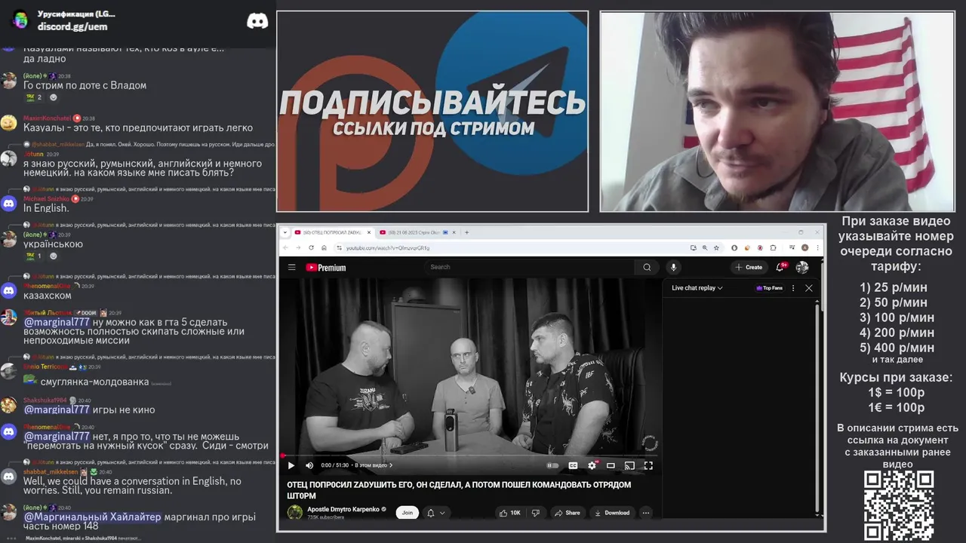Open the Apostle Dmytro Karpenko channel avatar
This screenshot has height=543, width=966.
coord(295,513)
